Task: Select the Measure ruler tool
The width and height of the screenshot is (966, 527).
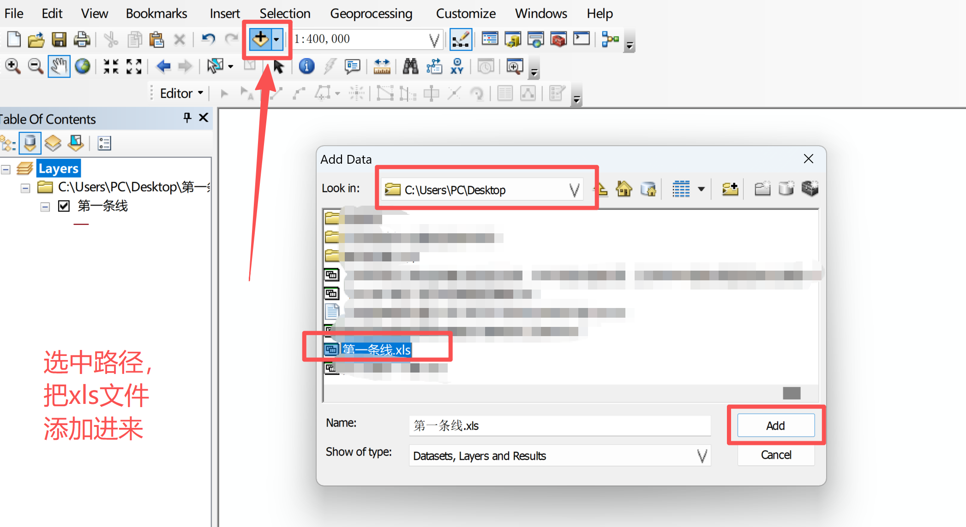Action: (382, 66)
